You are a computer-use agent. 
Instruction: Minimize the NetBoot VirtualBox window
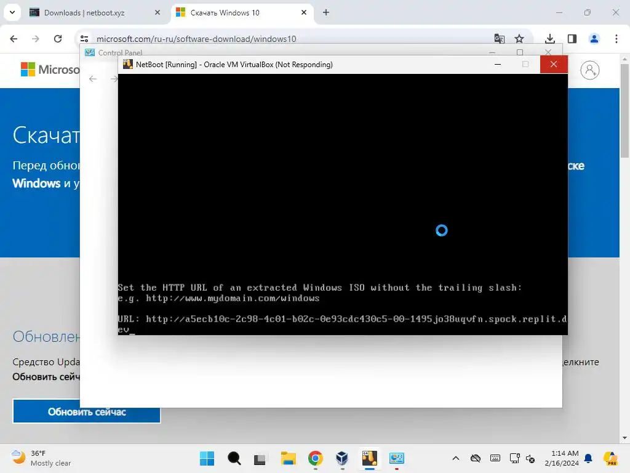(x=497, y=64)
